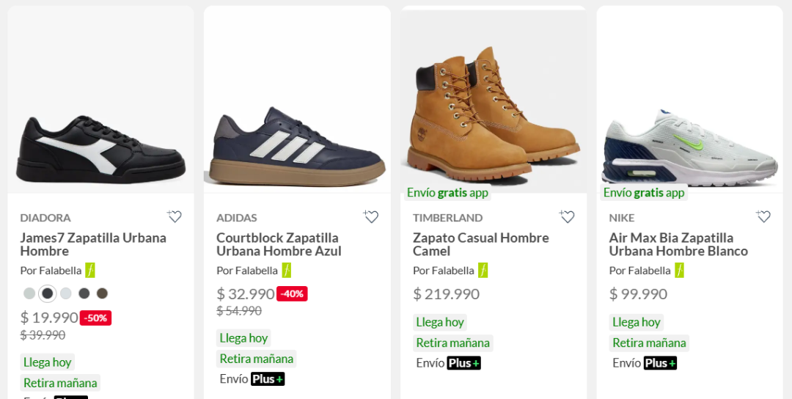792x399 pixels.
Task: View the Timberland camel boots image
Action: (494, 101)
